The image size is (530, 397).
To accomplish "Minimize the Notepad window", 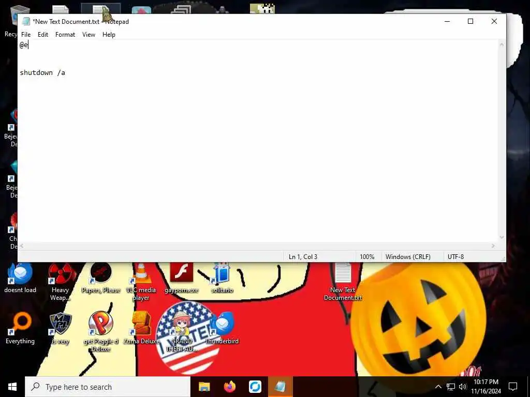I will [x=447, y=21].
